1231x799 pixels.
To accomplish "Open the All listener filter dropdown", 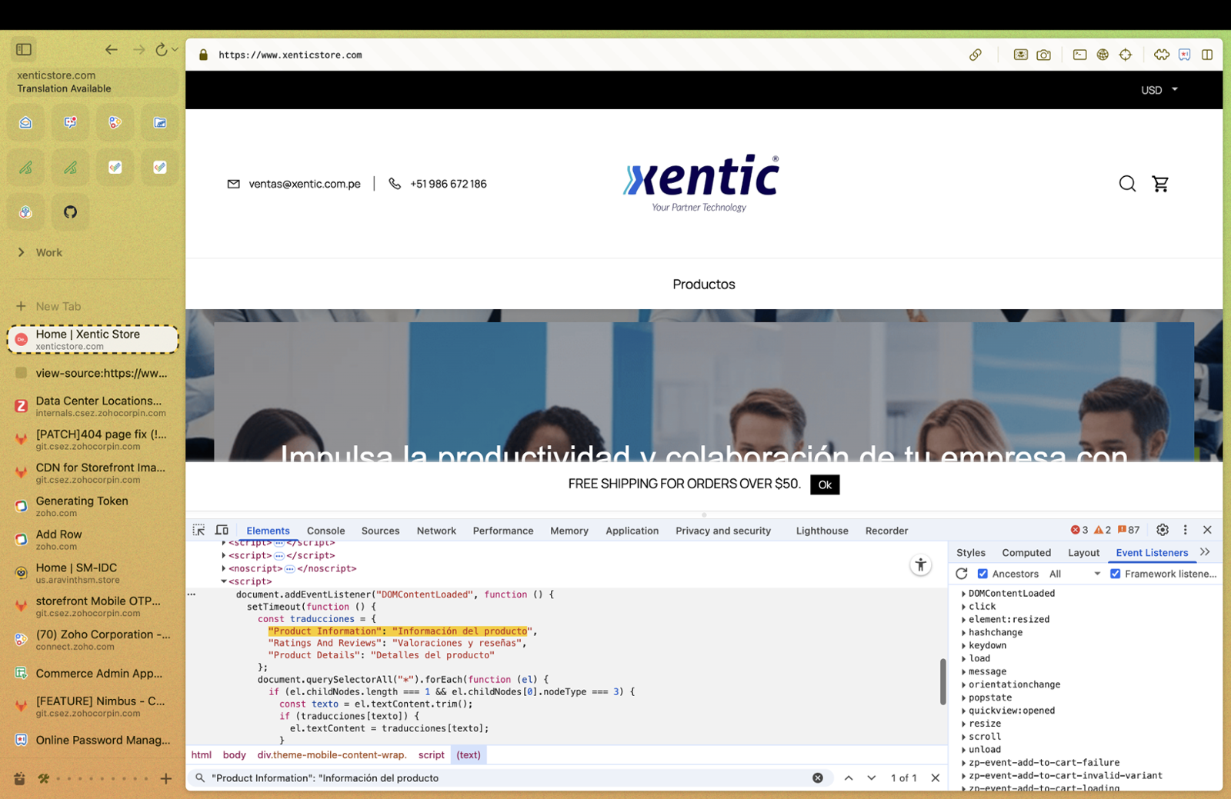I will tap(1075, 574).
